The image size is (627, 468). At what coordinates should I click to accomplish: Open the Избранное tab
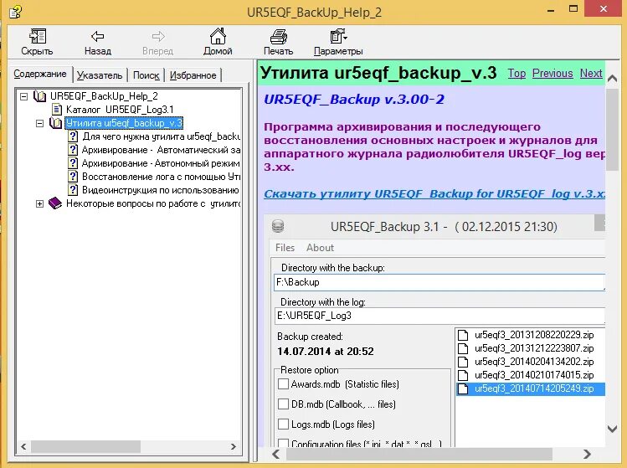click(x=193, y=75)
